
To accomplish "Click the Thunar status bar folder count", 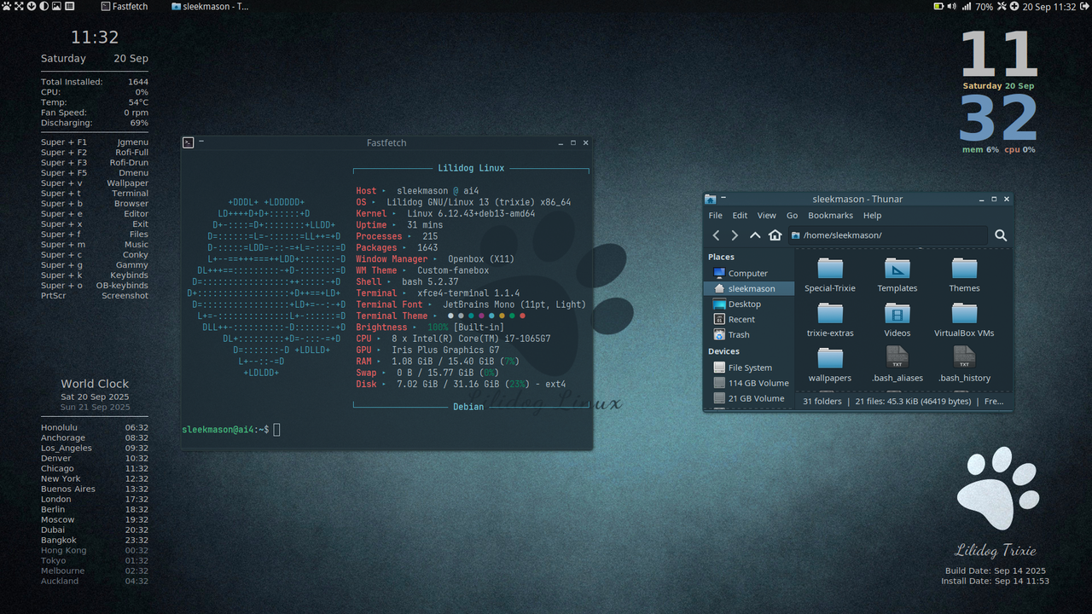I will (822, 401).
